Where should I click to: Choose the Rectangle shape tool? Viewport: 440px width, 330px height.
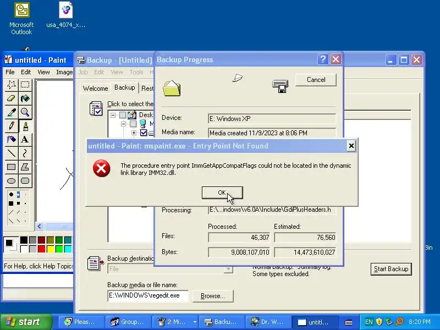12,167
